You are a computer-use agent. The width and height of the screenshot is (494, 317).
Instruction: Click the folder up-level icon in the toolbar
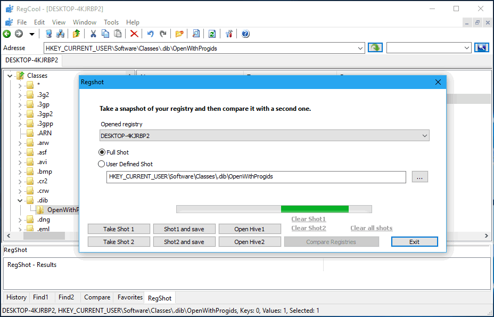coord(76,34)
